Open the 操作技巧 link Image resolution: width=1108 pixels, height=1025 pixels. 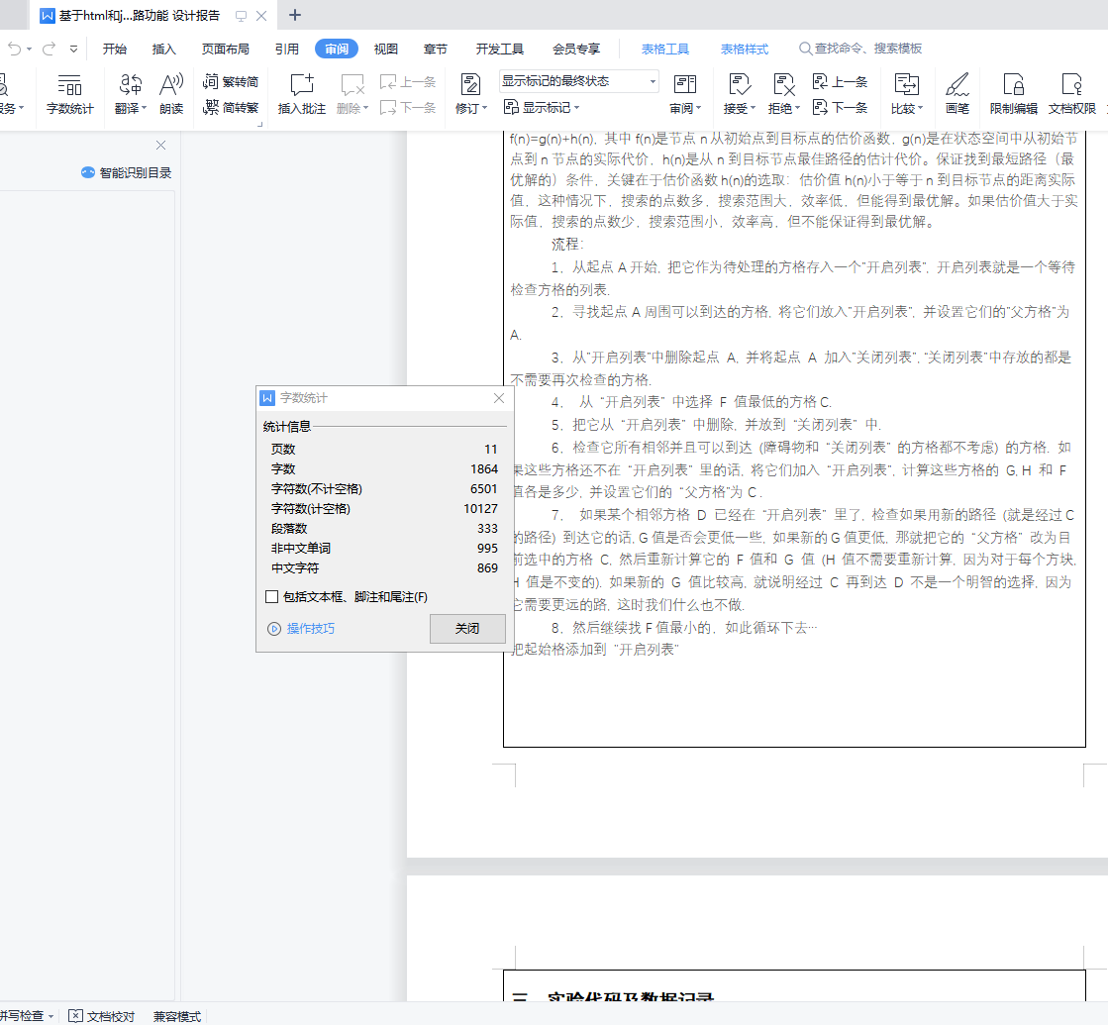point(310,629)
